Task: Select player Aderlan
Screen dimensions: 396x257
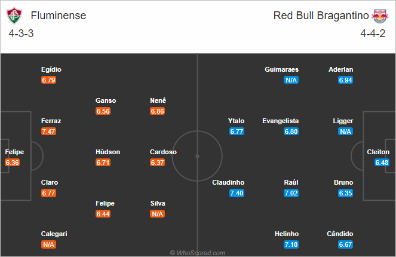Action: click(x=340, y=69)
